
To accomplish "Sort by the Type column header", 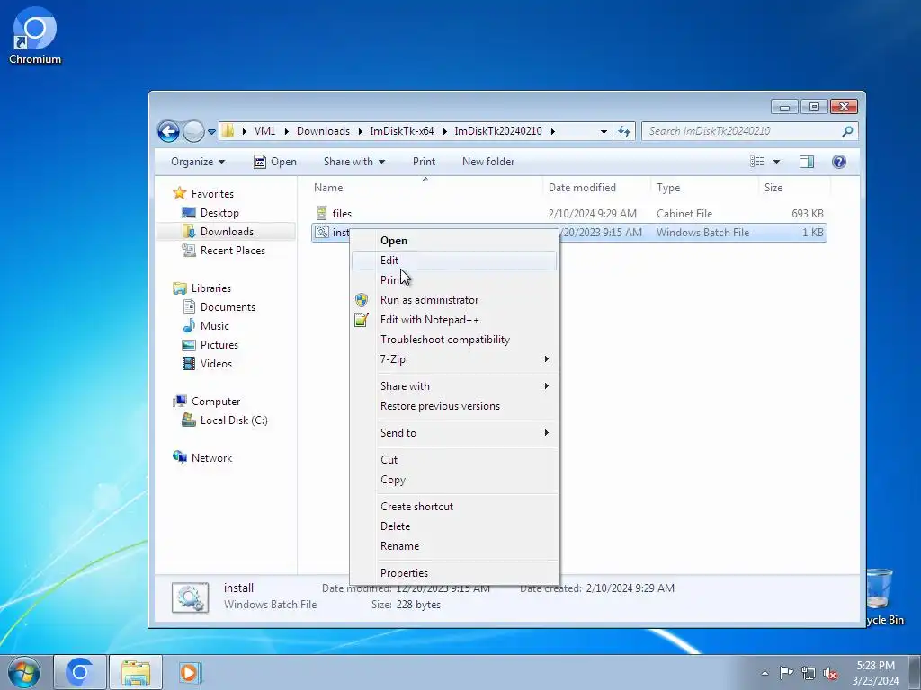I will click(668, 188).
